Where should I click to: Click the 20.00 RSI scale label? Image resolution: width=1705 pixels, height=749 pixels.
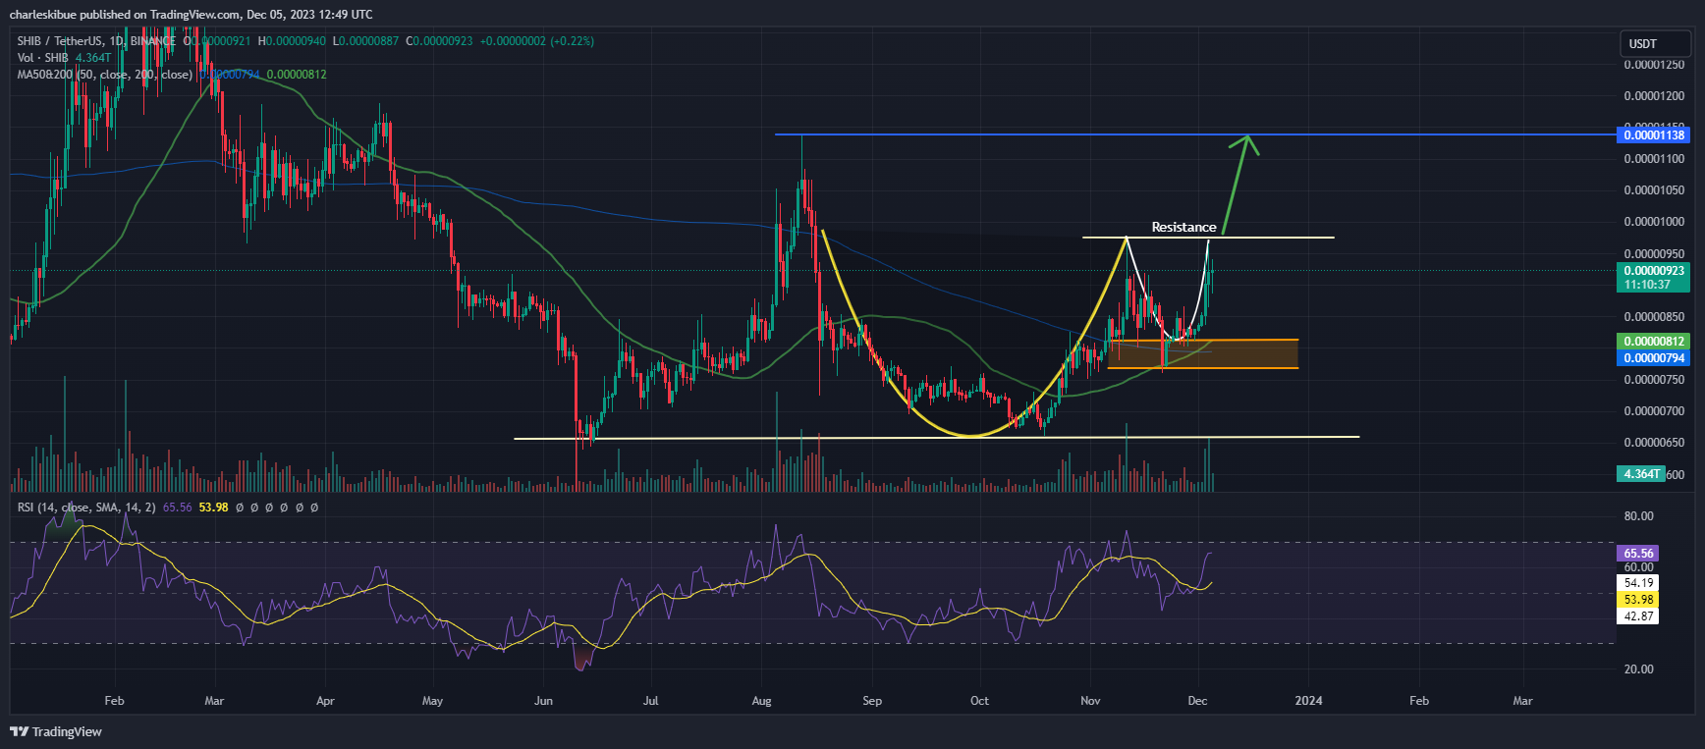[x=1639, y=669]
